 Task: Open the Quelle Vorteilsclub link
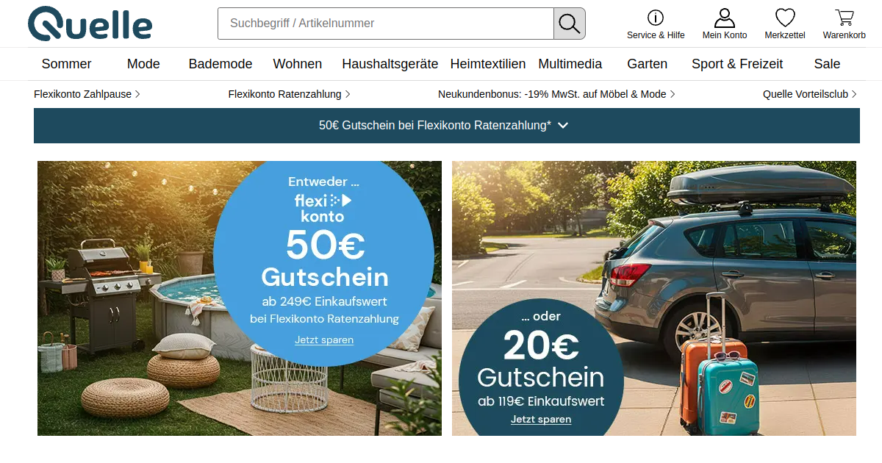(x=811, y=94)
